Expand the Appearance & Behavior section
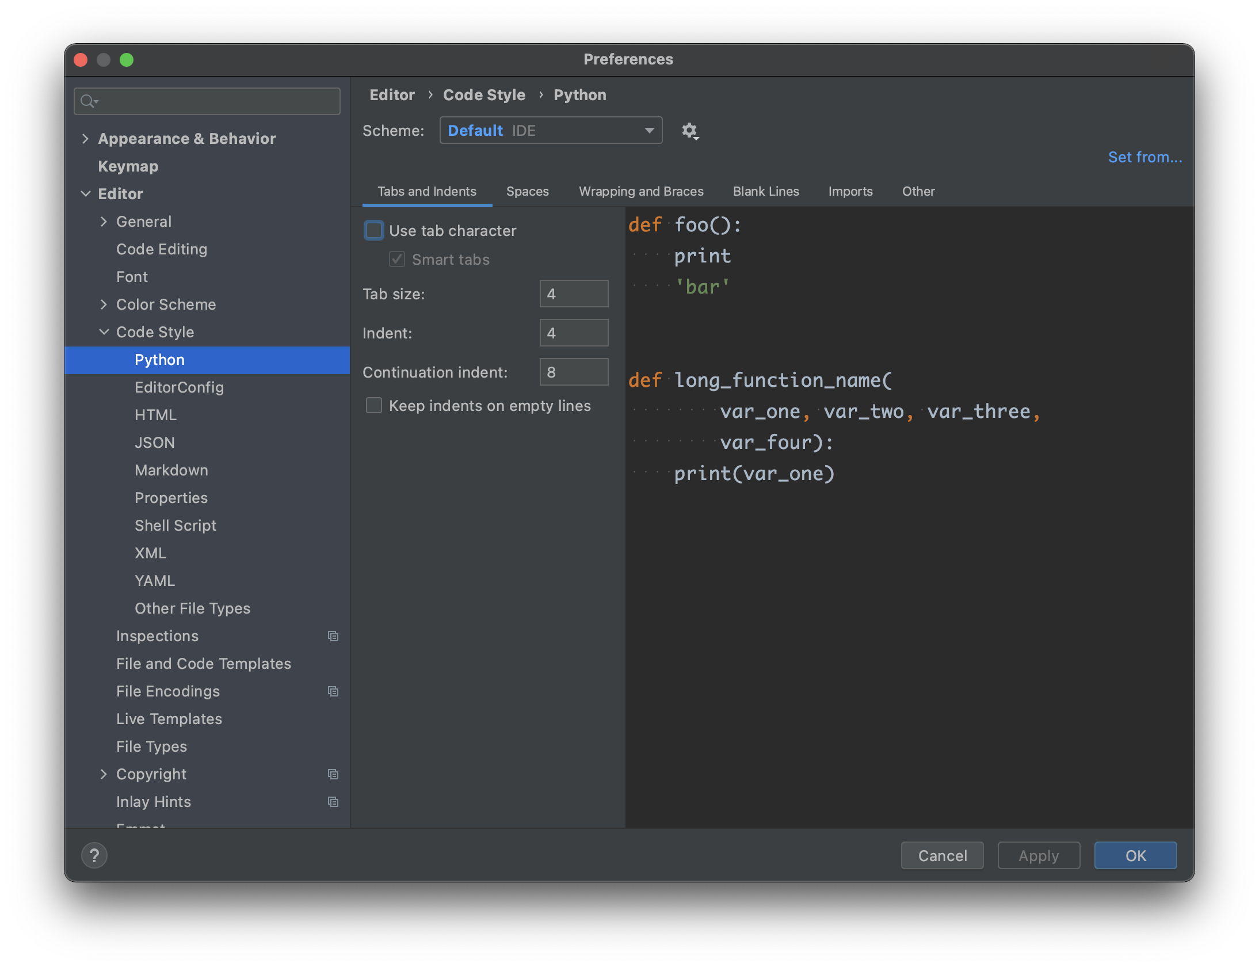The height and width of the screenshot is (967, 1259). pos(85,139)
